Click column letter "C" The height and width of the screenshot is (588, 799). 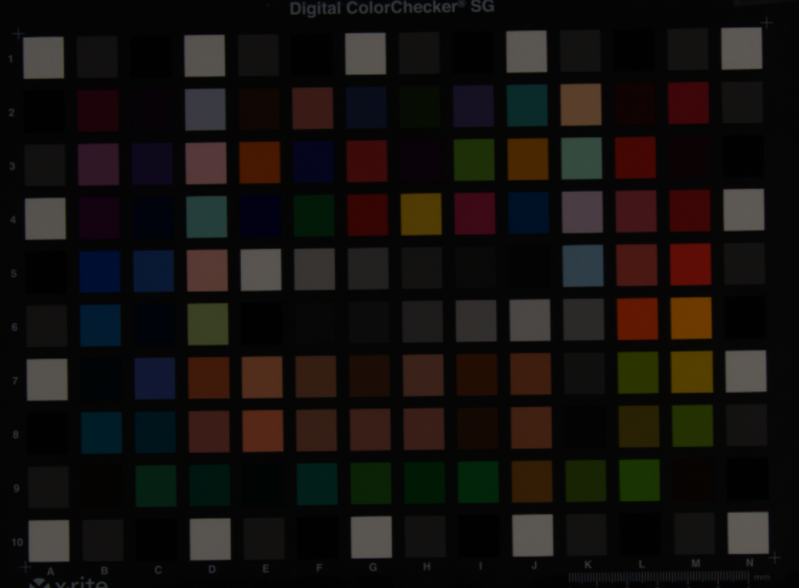click(x=158, y=570)
